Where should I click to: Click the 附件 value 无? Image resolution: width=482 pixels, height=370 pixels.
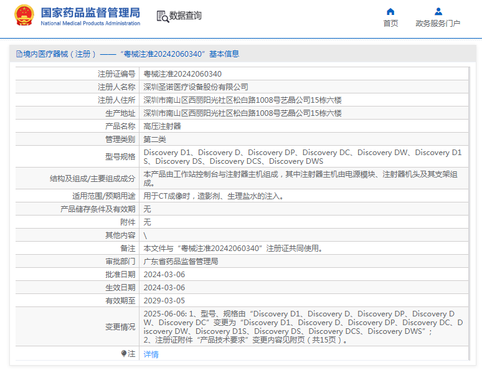point(147,222)
